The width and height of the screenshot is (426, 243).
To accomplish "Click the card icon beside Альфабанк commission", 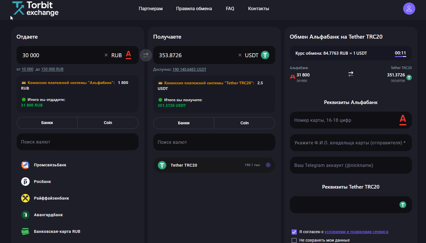I will pyautogui.click(x=24, y=83).
